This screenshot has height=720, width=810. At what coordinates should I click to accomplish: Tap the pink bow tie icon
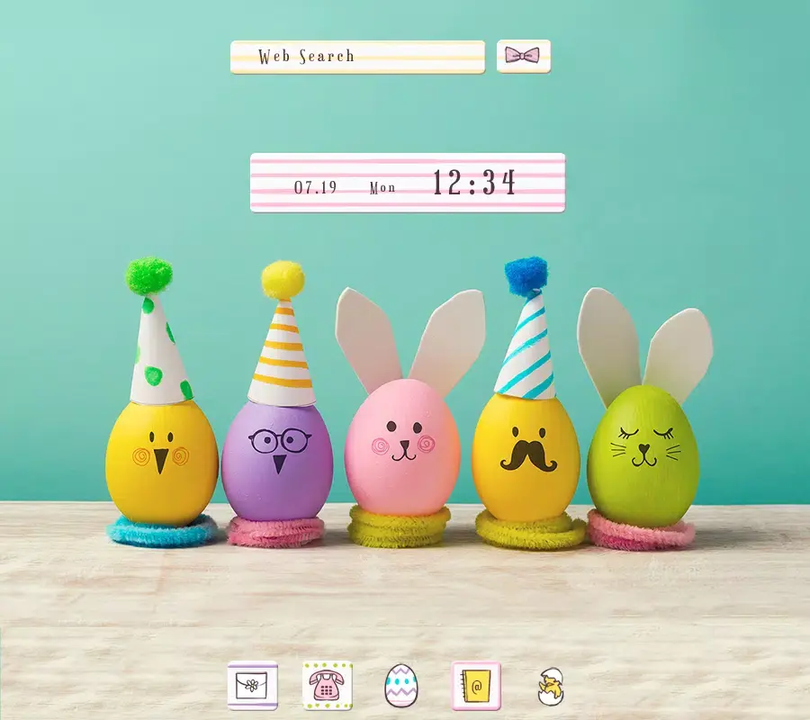pos(524,55)
